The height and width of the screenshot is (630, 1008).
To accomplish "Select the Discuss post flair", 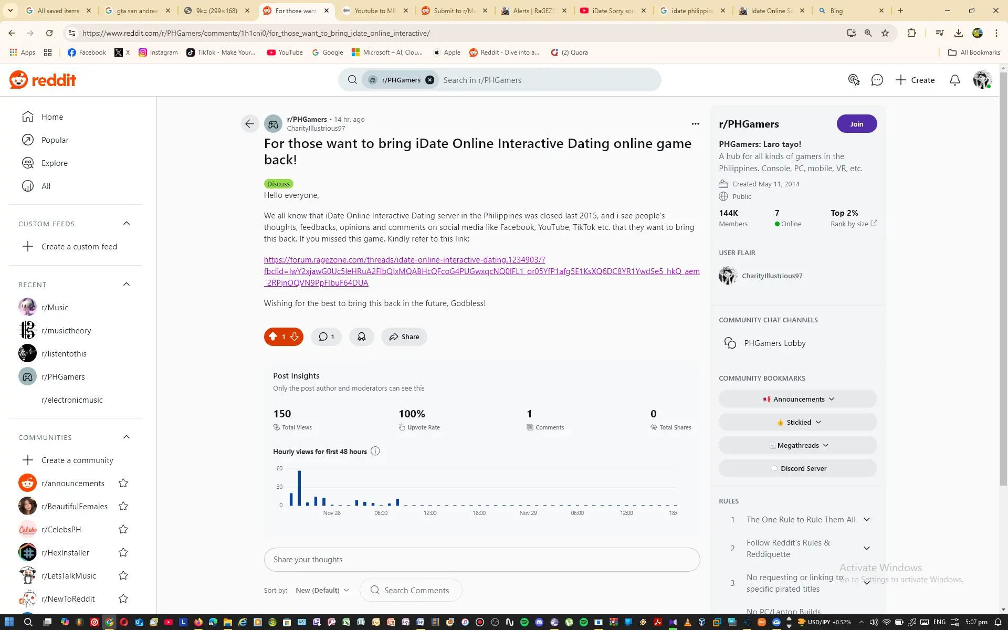I will 278,184.
